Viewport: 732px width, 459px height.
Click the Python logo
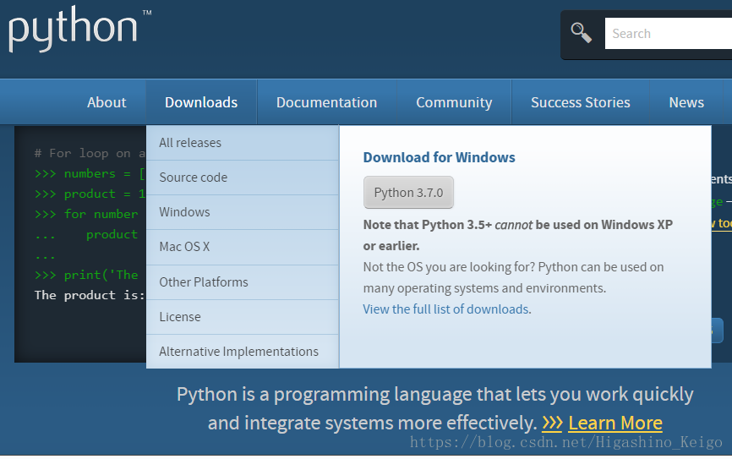click(79, 29)
